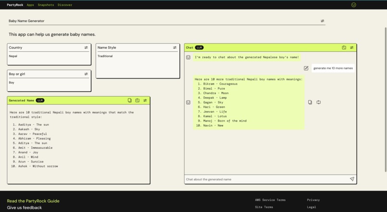Screen dimensions: 387x212
Task: Click the 'generate me 10 more names' message bubble
Action: coord(333,68)
